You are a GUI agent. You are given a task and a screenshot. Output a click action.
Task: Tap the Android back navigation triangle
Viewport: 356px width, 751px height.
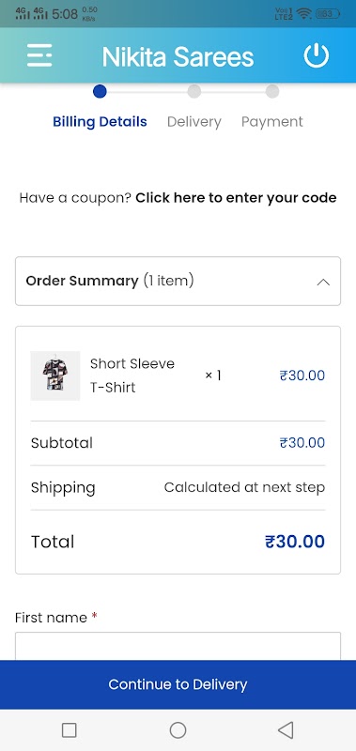286,730
